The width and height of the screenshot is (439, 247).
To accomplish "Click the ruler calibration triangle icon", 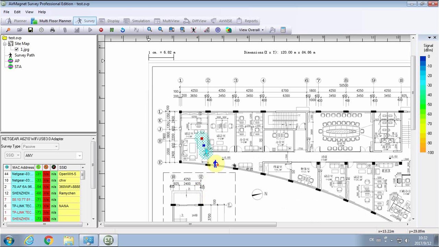I will coord(207,30).
